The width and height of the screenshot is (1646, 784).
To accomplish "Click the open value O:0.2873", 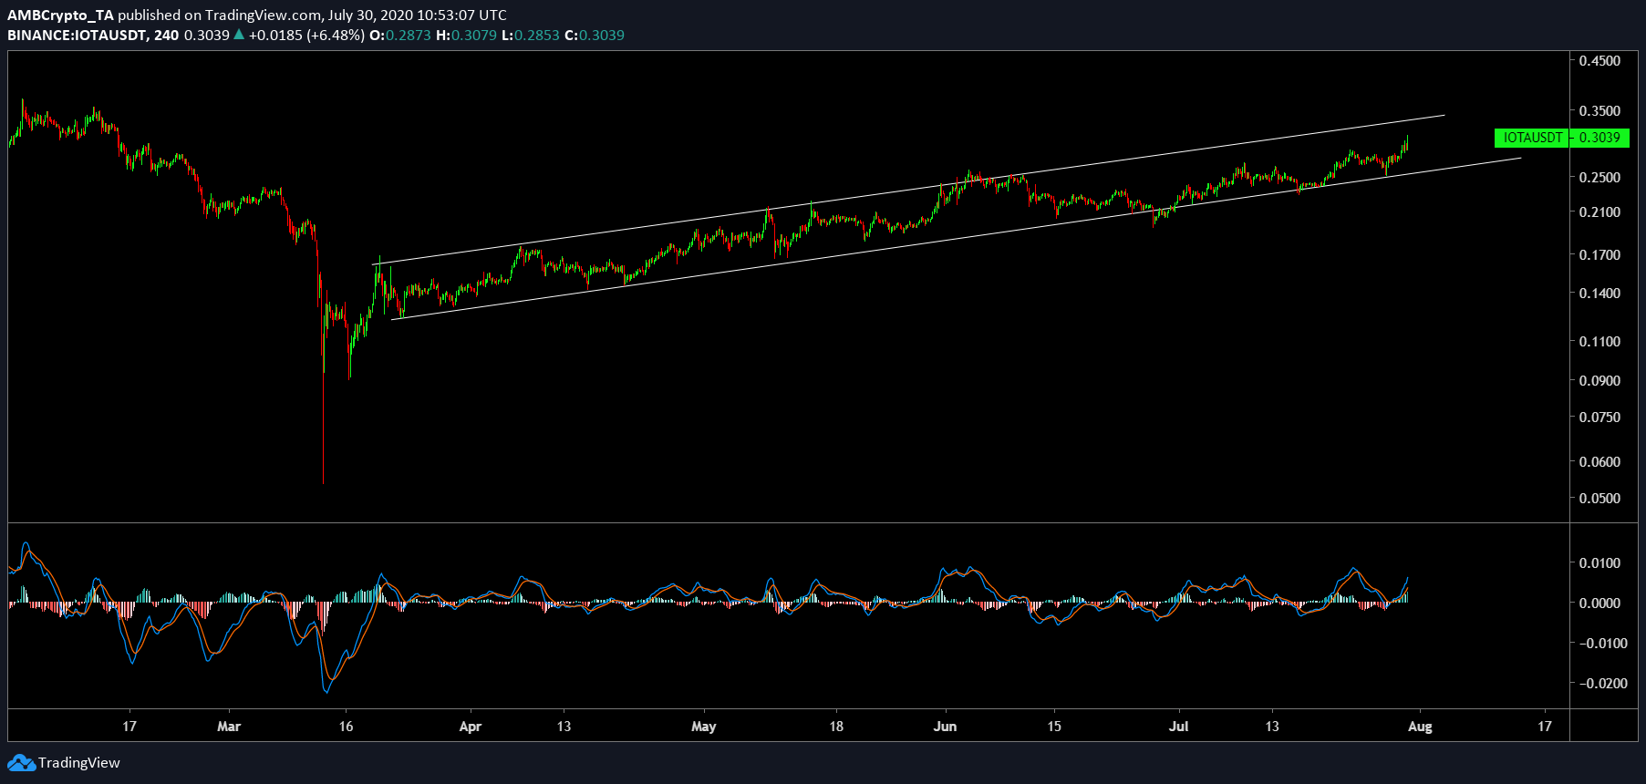I will 399,35.
